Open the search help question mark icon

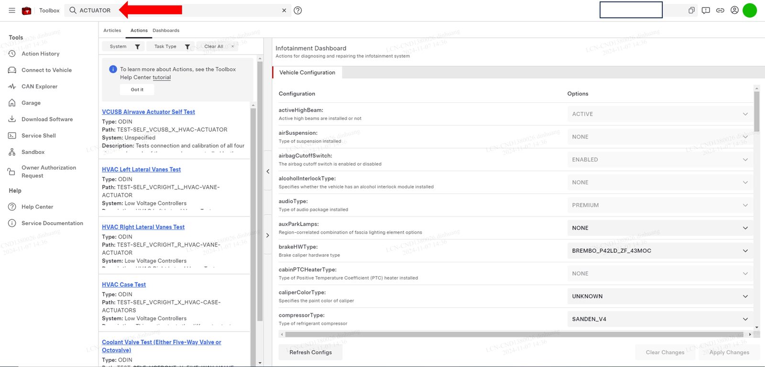point(298,11)
